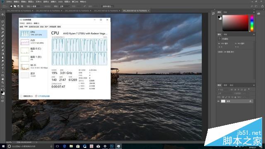Open the Photoshop search icon in options bar

click(x=252, y=6)
